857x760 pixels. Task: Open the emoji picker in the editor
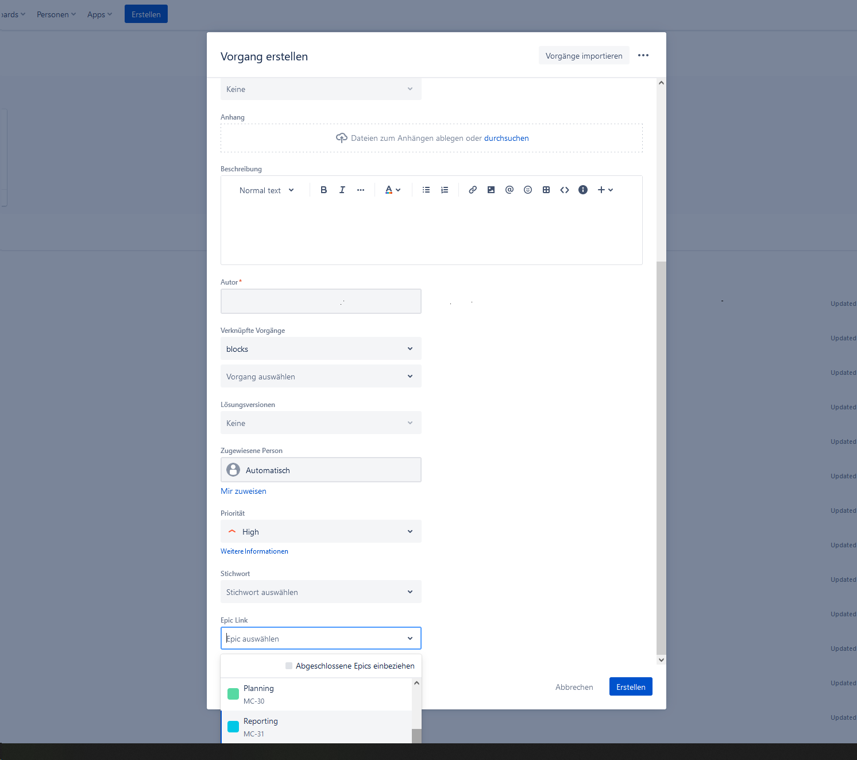pyautogui.click(x=528, y=190)
